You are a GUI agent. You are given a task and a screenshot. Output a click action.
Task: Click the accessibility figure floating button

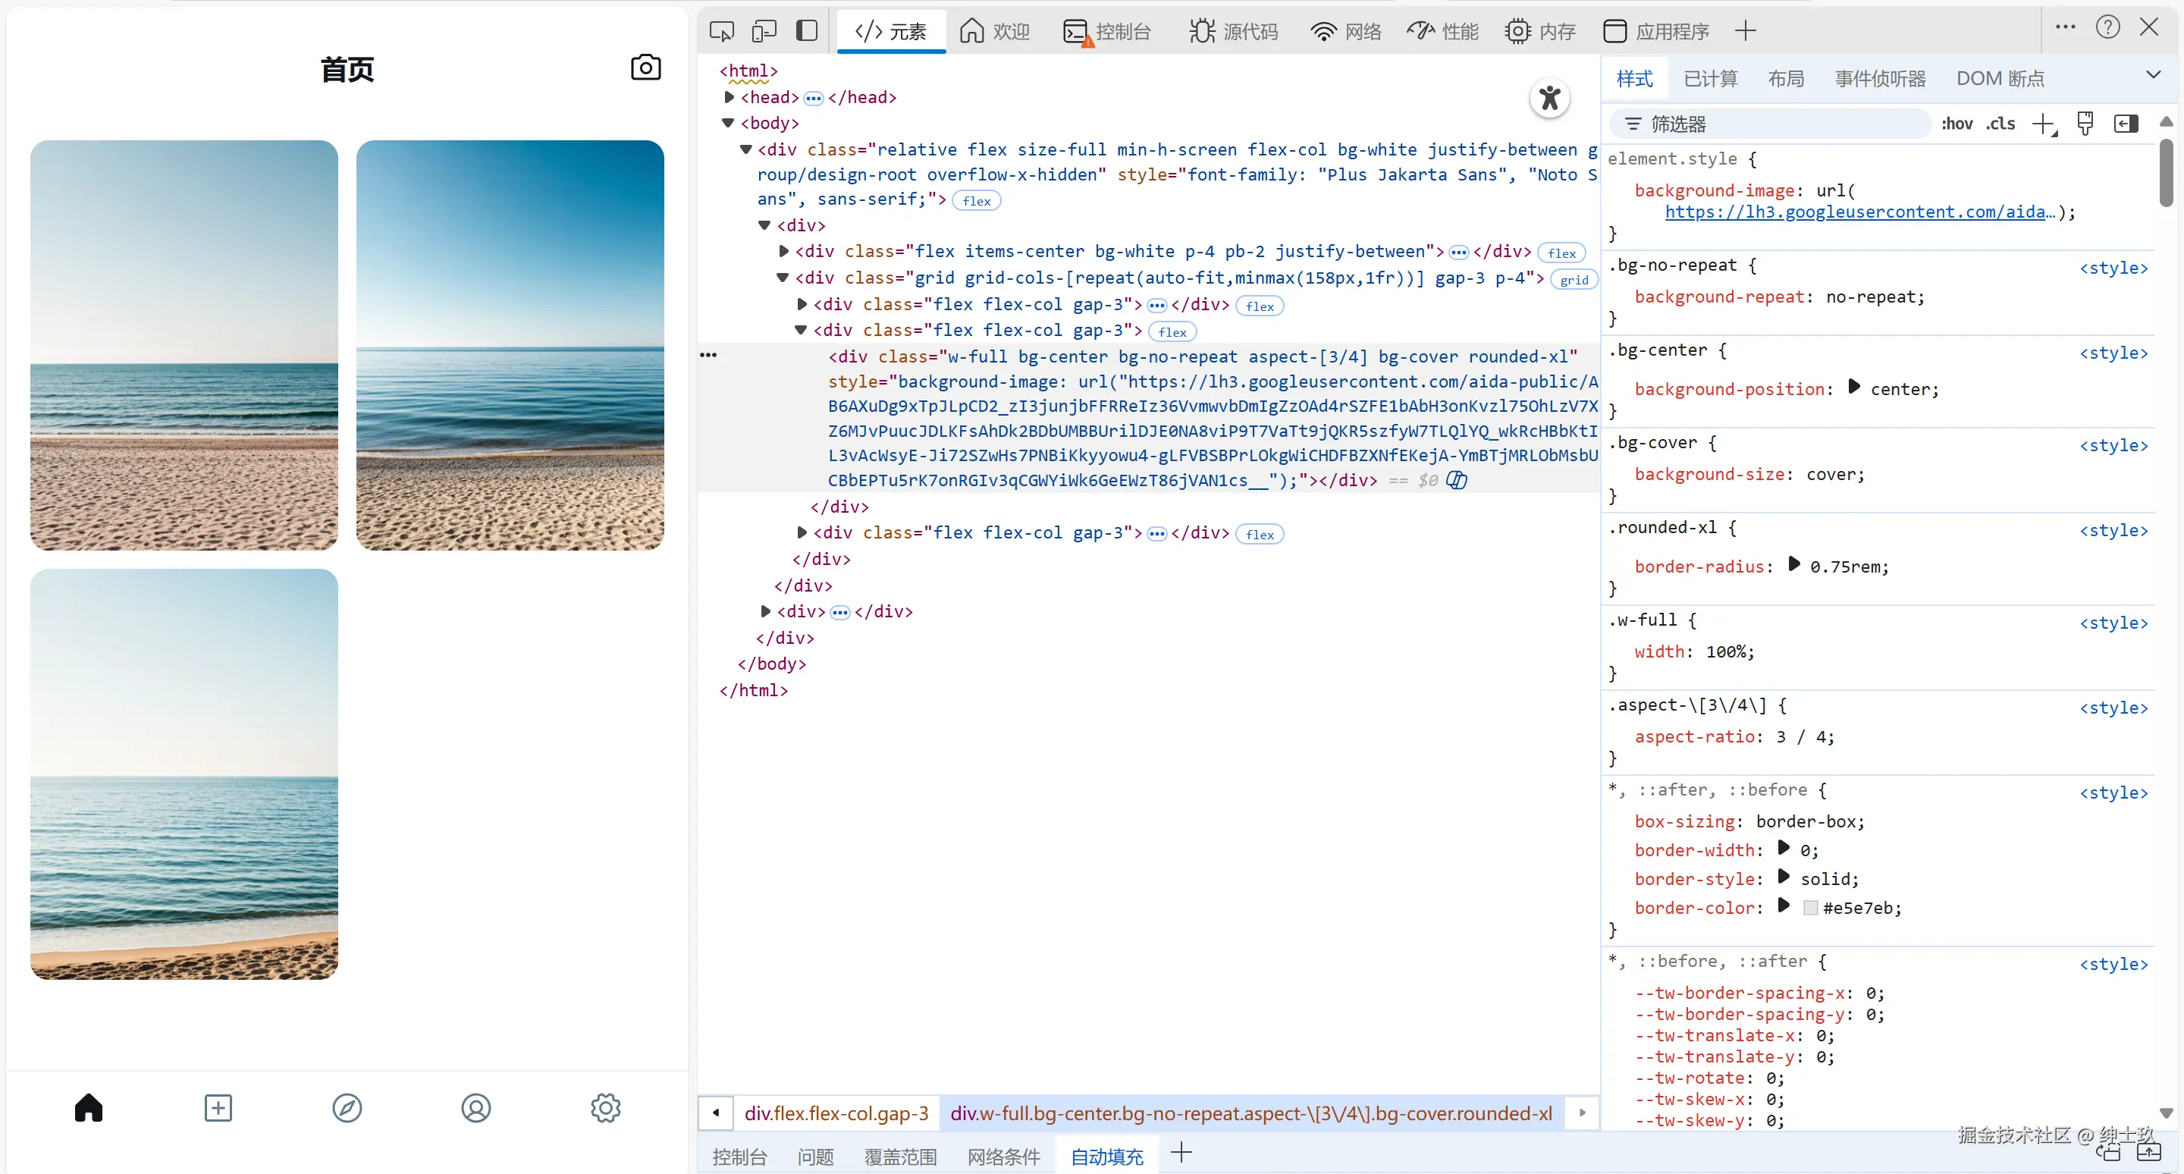point(1550,99)
